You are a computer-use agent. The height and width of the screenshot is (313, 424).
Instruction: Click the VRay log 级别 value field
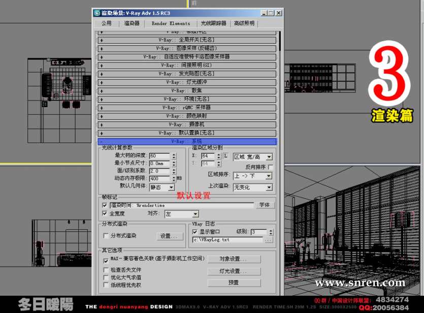click(x=259, y=232)
